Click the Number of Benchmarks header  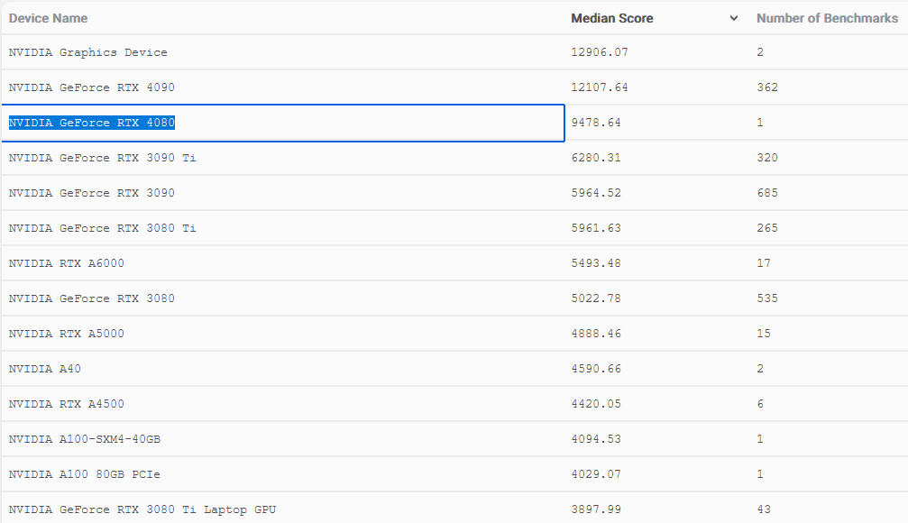[827, 18]
